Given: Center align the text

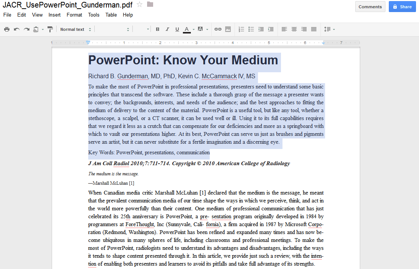Looking at the screenshot, I should coord(294,29).
